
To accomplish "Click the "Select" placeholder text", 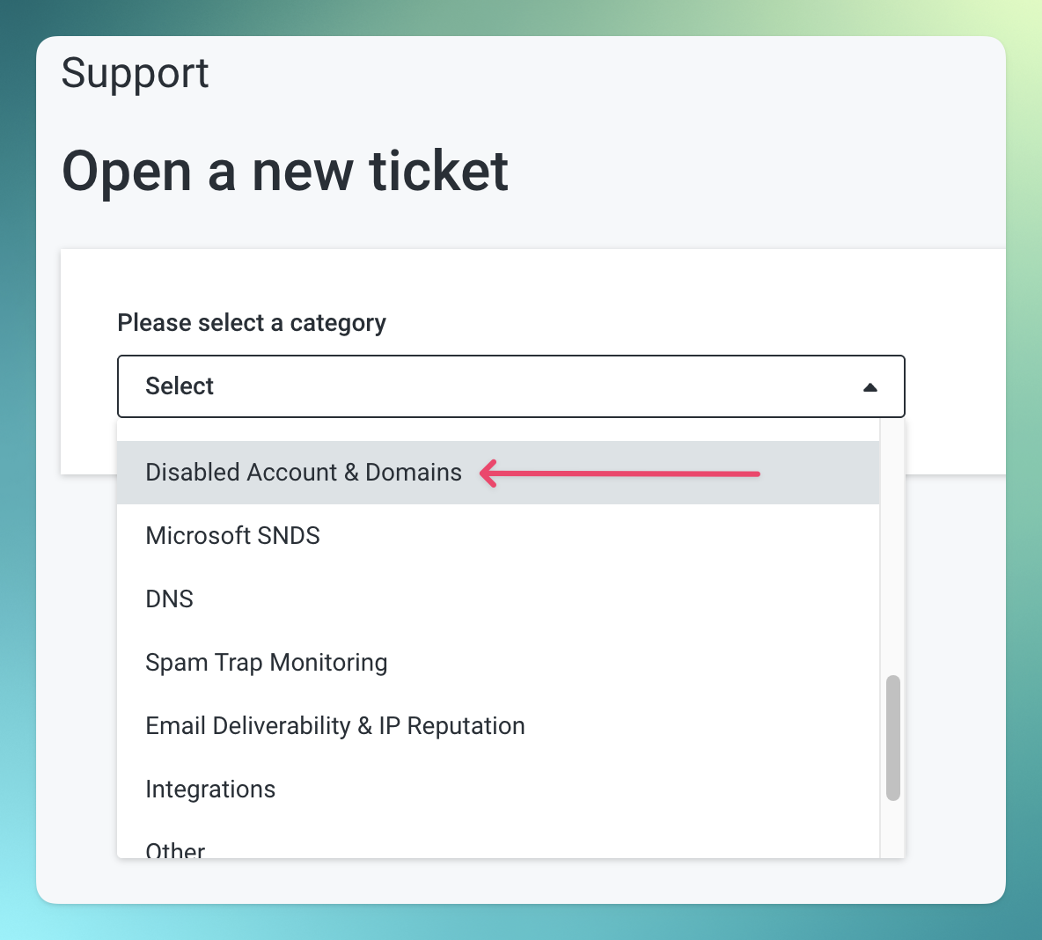I will pos(180,386).
